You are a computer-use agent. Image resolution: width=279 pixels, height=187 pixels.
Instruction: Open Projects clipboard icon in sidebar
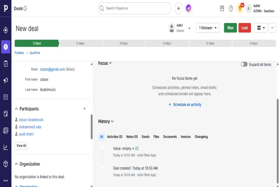[x=6, y=64]
